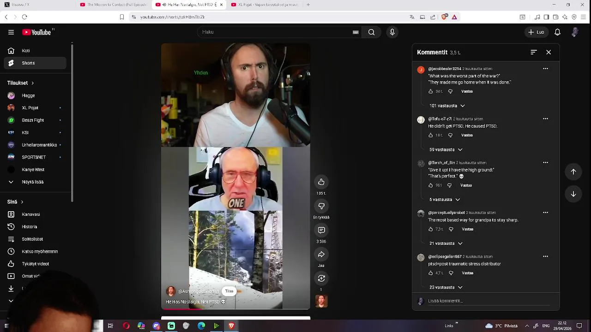Open notifications bell

[557, 32]
